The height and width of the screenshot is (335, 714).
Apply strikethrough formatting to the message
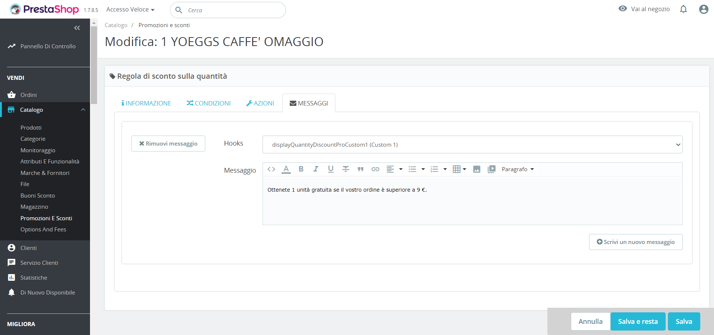click(345, 169)
